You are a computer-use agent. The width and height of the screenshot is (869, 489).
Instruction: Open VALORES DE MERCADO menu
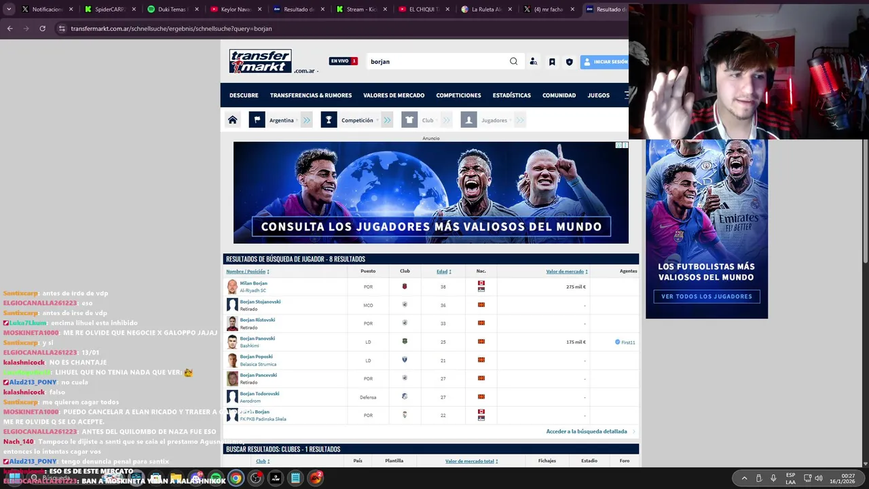[x=394, y=95]
